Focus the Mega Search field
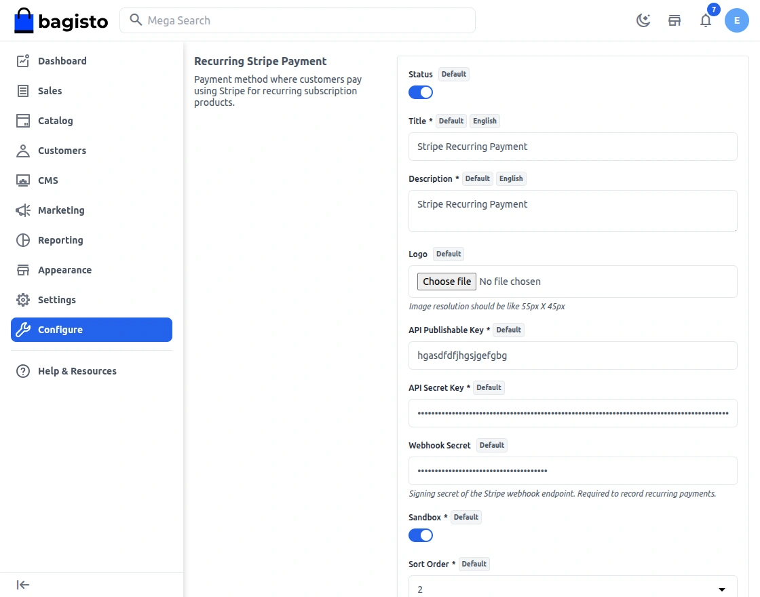Viewport: 760px width, 597px height. [298, 20]
